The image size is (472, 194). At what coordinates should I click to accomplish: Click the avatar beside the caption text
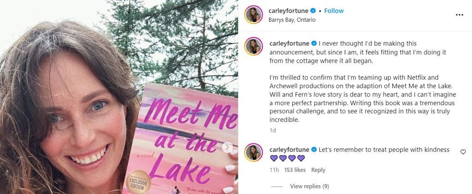254,46
